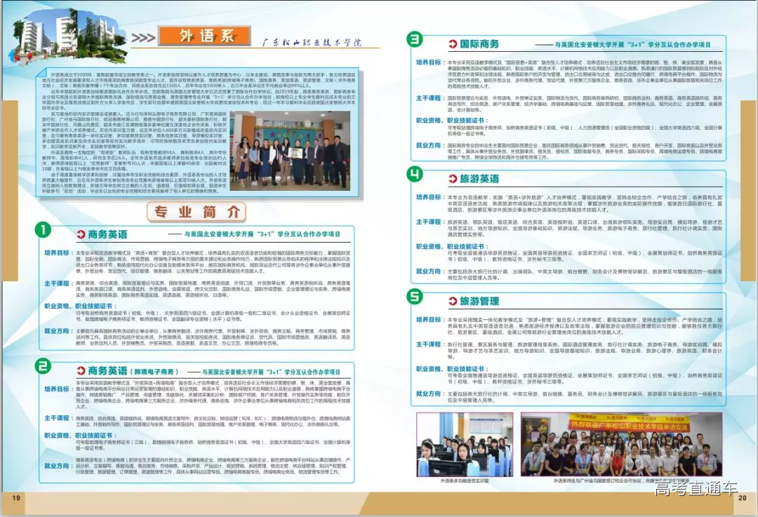
Task: Click the green number 5 circle badge
Action: tap(415, 297)
